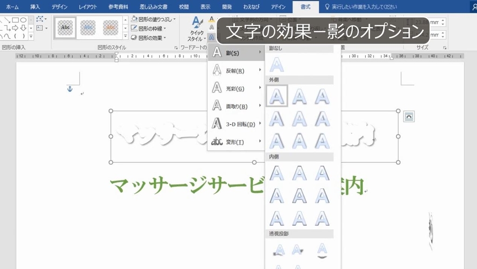Image resolution: width=477 pixels, height=269 pixels.
Task: Open the 変形(T) transform submenu
Action: click(x=236, y=141)
